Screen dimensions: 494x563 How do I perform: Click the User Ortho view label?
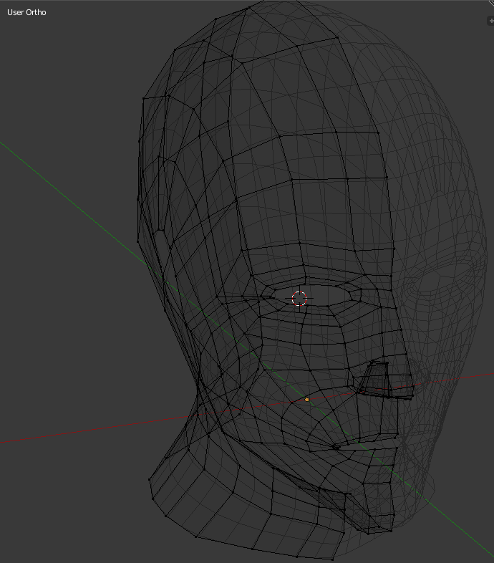coord(26,13)
